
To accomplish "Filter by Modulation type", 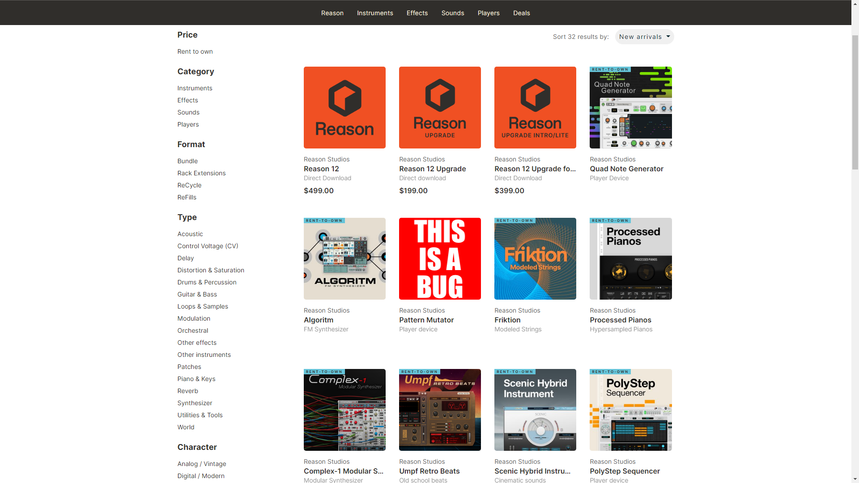I will click(194, 318).
